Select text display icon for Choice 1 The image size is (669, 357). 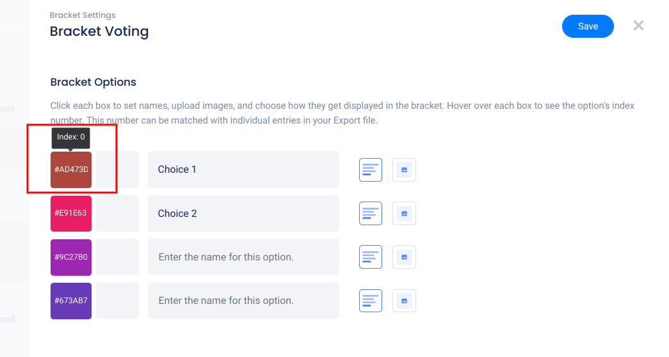pyautogui.click(x=371, y=170)
